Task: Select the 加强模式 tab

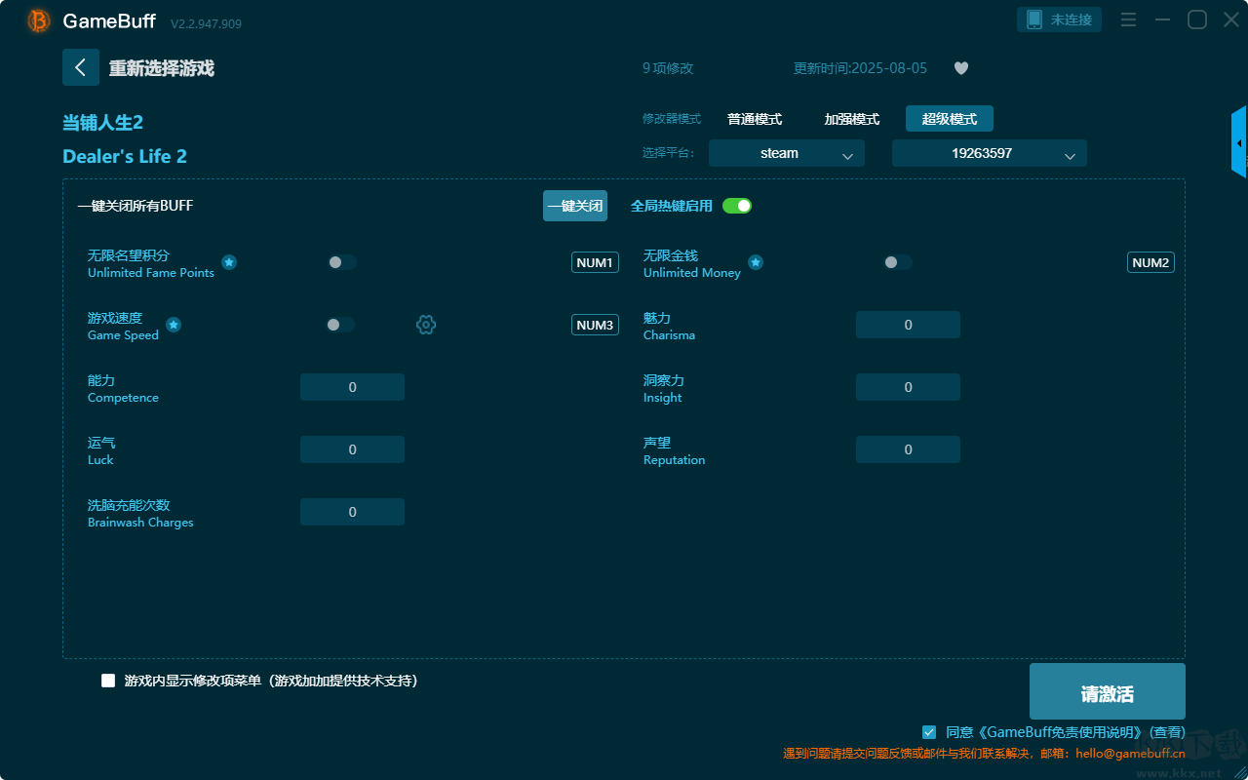Action: tap(851, 119)
